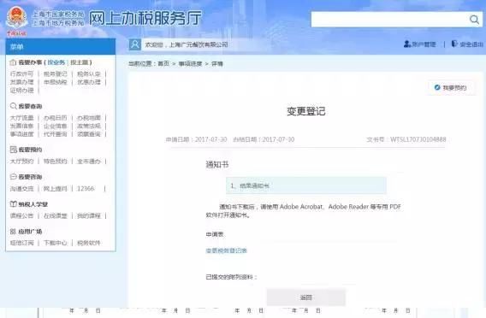Open 事项进度 in the sidebar
The height and width of the screenshot is (318, 486).
click(21, 134)
